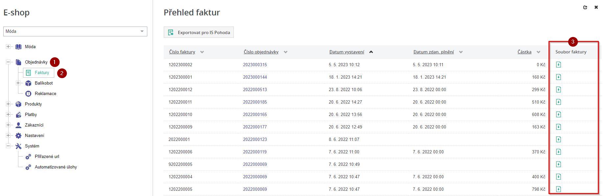Viewport: 610px width, 196px height.
Task: Download invoice file for invoice 1202200012
Action: click(558, 89)
